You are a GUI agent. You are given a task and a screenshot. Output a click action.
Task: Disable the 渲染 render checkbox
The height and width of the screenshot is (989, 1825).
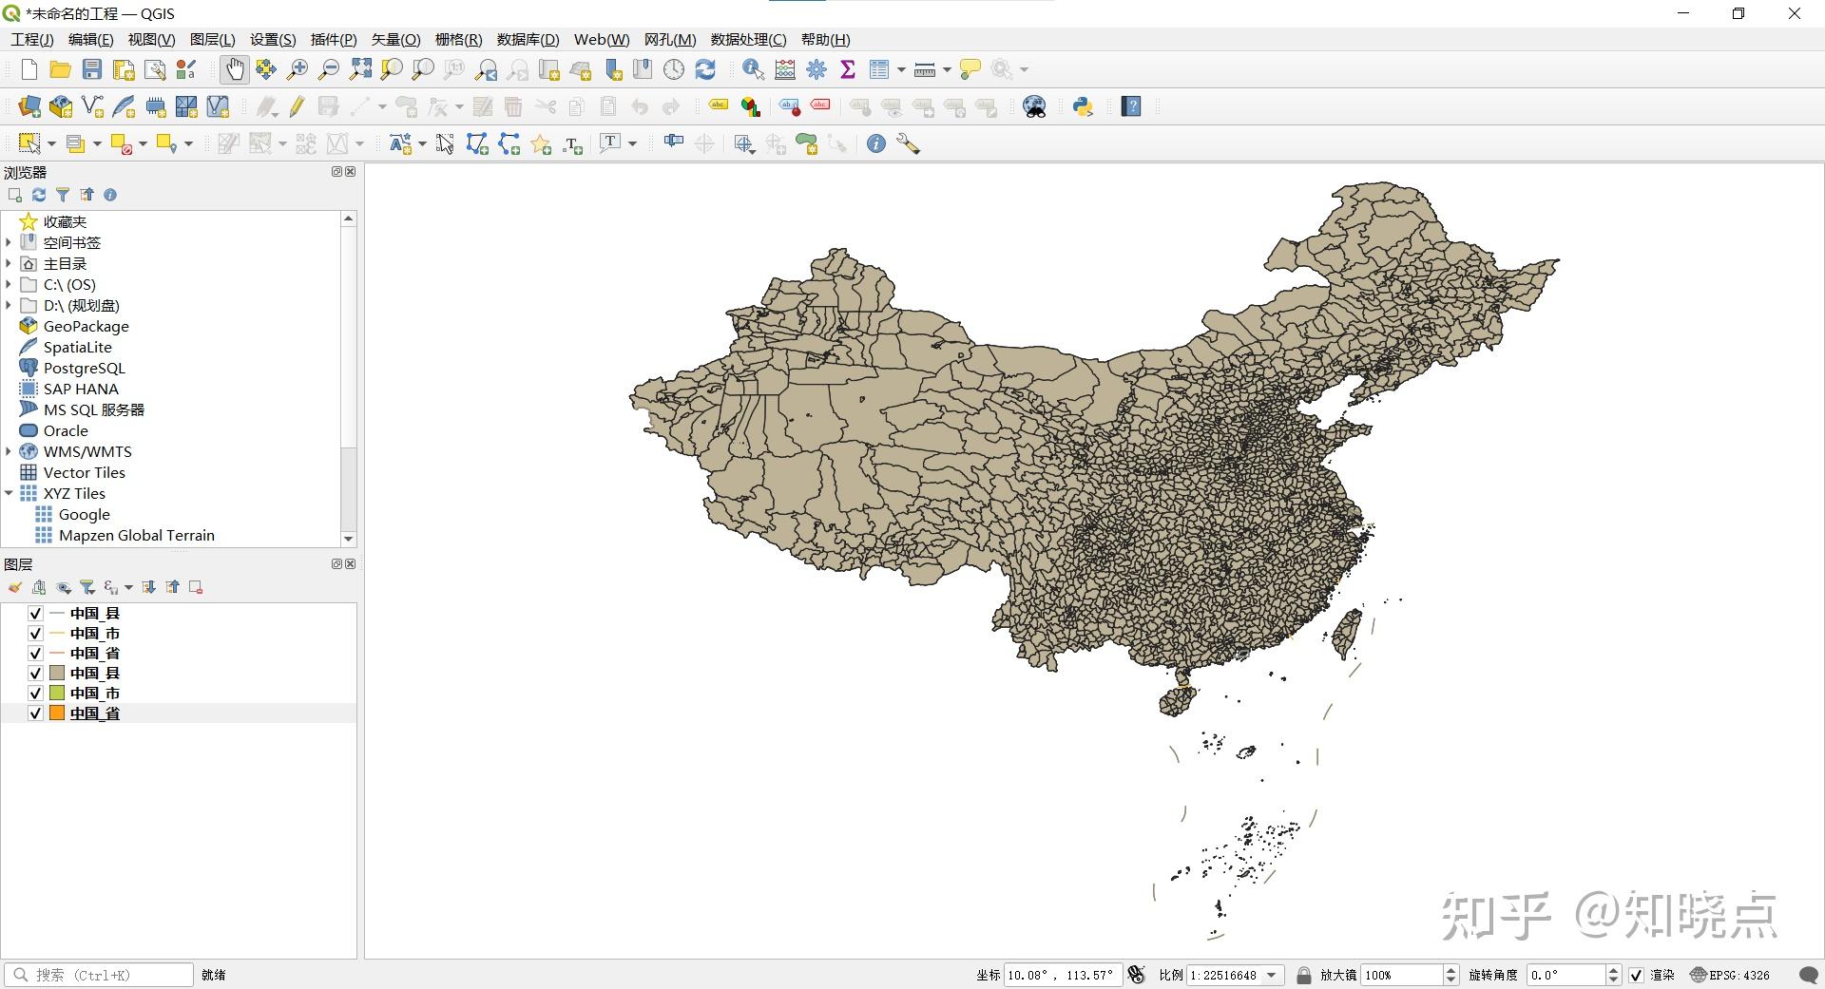click(x=1637, y=975)
